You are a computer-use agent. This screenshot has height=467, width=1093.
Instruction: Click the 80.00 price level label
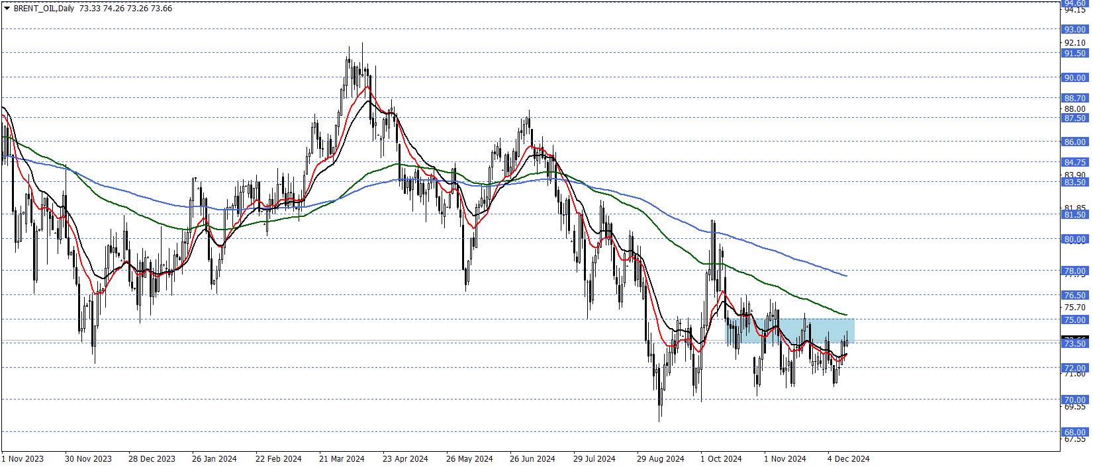(1074, 239)
